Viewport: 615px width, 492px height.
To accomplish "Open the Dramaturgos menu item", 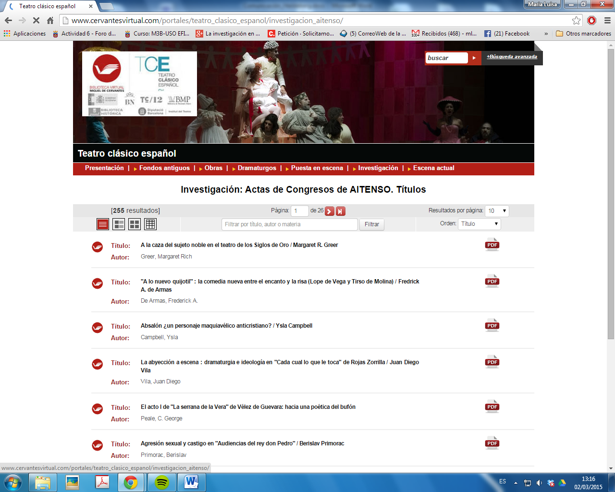I will tap(257, 168).
